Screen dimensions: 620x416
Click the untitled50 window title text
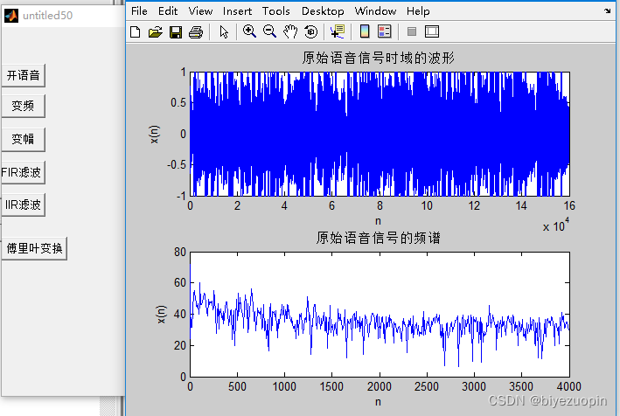point(48,16)
